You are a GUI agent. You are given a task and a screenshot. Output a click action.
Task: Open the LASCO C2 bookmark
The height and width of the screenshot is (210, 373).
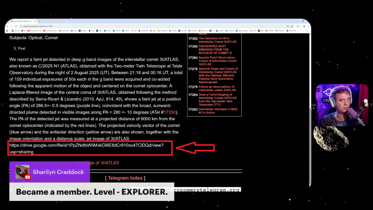pos(203,31)
